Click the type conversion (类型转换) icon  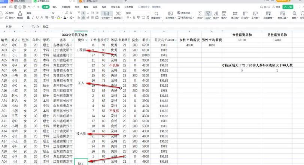[156, 13]
